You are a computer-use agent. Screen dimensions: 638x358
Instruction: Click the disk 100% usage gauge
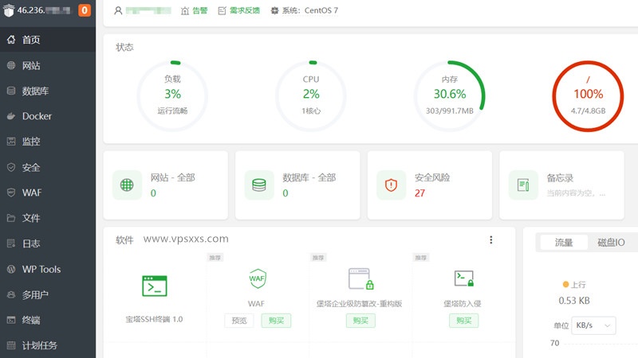tap(588, 96)
